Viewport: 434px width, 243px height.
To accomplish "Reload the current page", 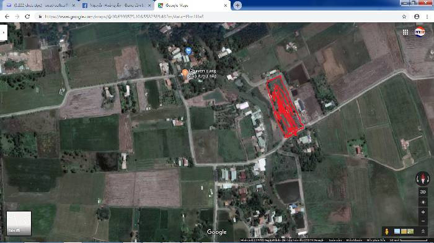I will click(x=27, y=17).
